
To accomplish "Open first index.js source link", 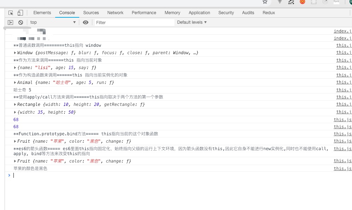I will click(x=343, y=31).
